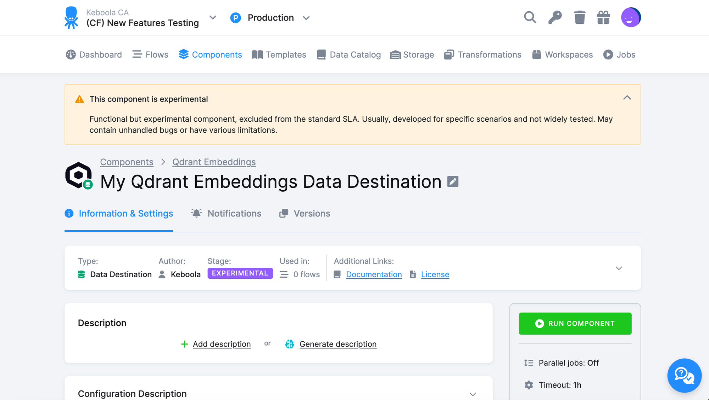Click the Keboola author person icon
The width and height of the screenshot is (709, 400).
(162, 274)
